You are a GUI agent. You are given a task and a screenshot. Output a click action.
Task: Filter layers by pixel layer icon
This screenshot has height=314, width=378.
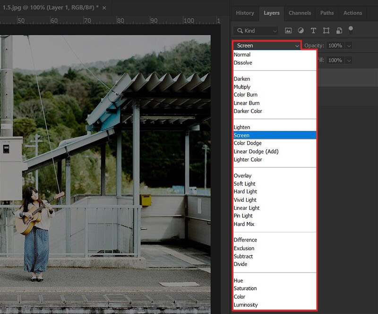click(288, 31)
